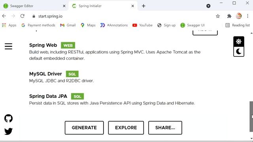Image resolution: width=253 pixels, height=142 pixels.
Task: Select the Spring Data JPA dependency title
Action: [48, 96]
